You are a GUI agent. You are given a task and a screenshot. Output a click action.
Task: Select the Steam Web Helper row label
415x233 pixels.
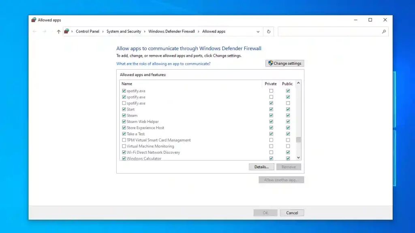point(143,121)
